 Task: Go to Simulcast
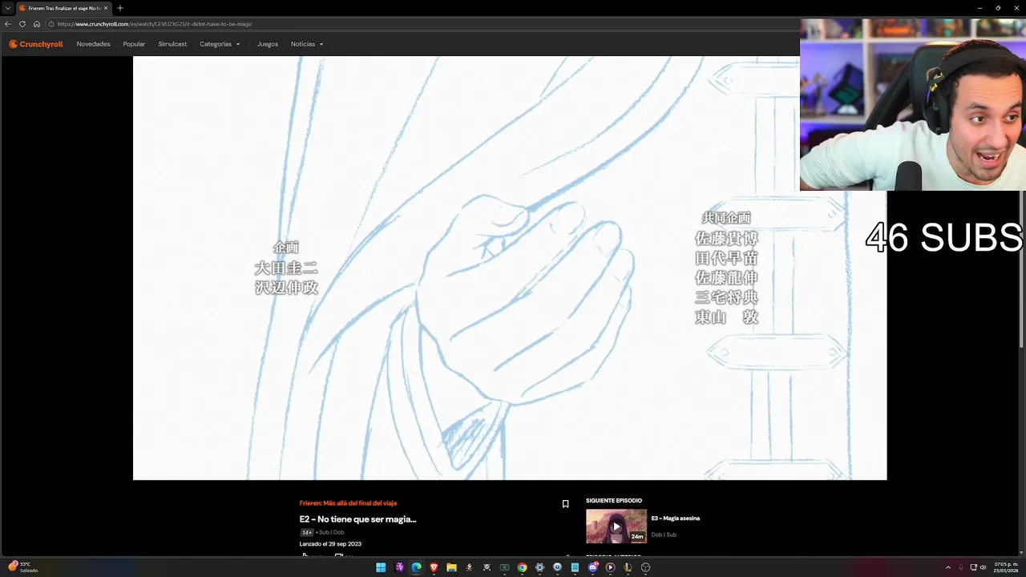click(172, 44)
